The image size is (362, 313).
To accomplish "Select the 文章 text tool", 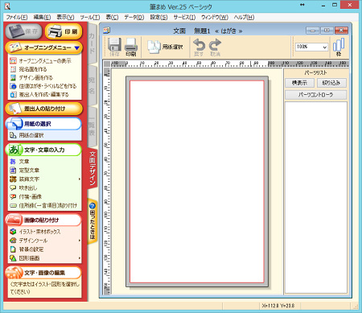I will click(x=19, y=162).
